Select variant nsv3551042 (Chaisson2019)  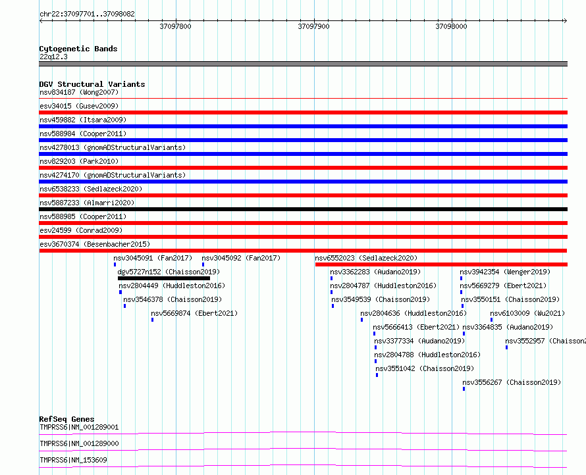pyautogui.click(x=425, y=368)
